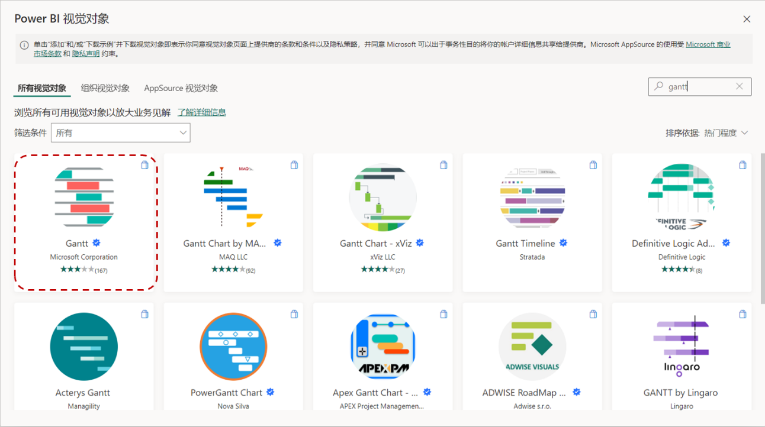Click the xViz LLC publisher text

click(382, 257)
